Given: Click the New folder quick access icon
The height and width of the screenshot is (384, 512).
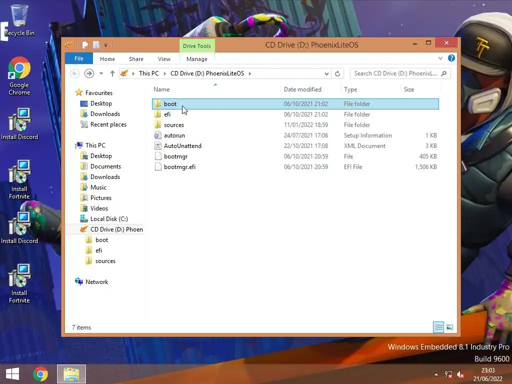Looking at the screenshot, I should pos(96,44).
